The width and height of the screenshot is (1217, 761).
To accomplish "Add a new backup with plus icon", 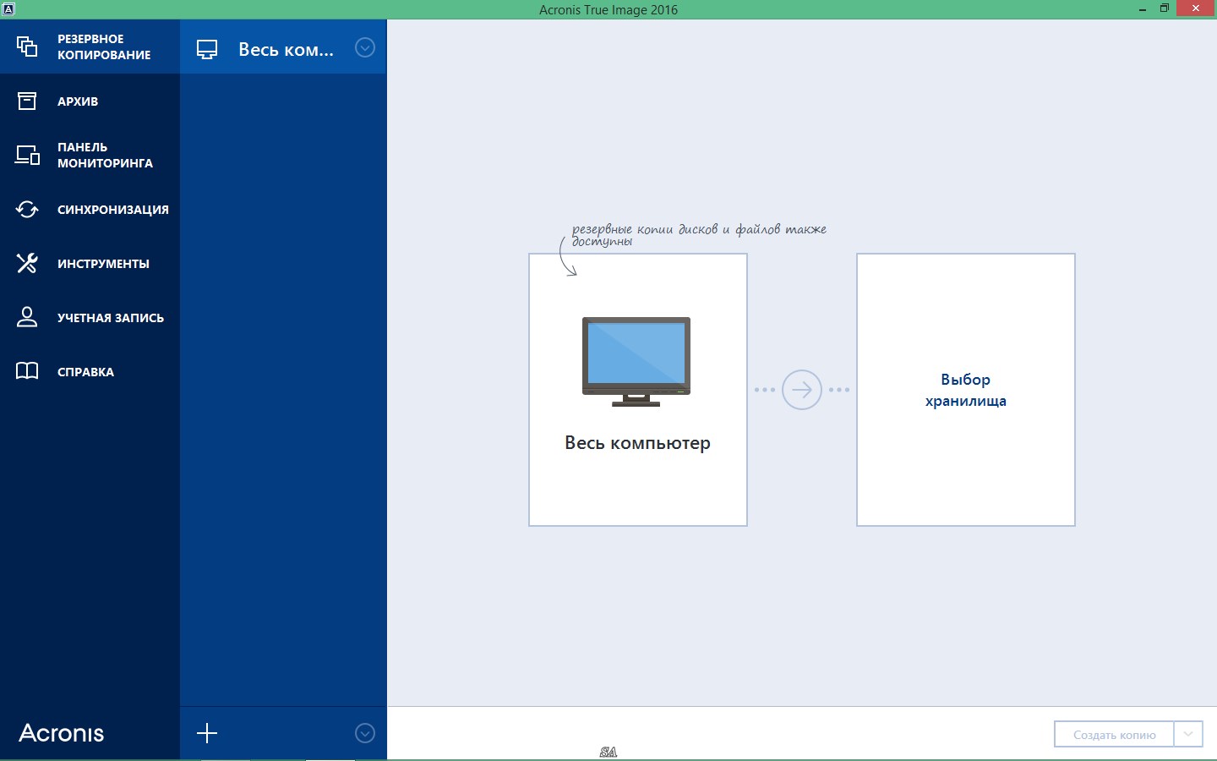I will click(207, 733).
